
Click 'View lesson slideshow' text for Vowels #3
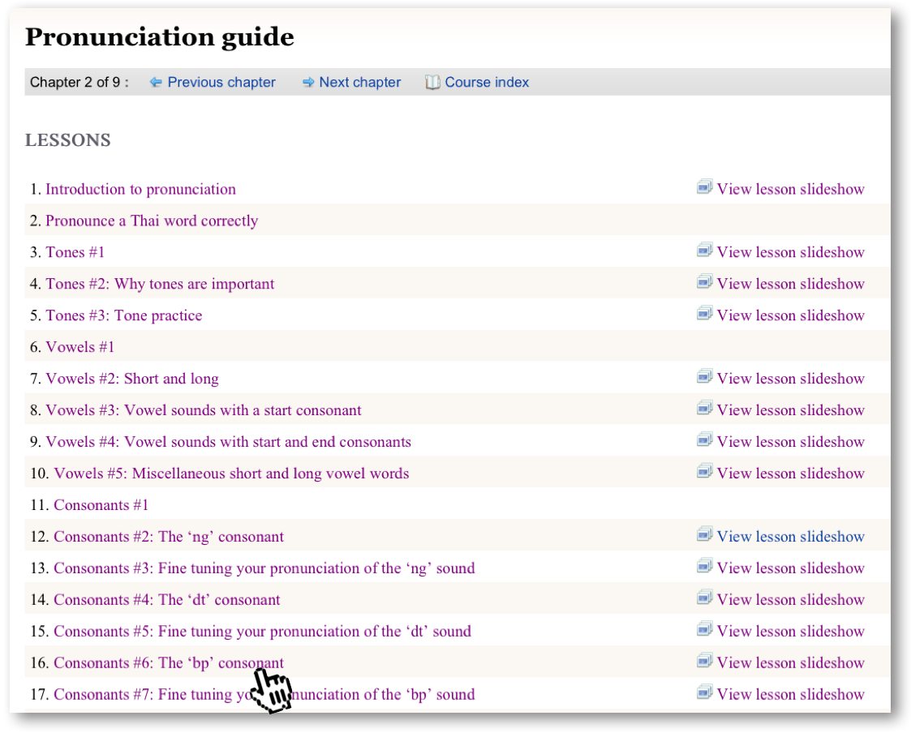[x=790, y=410]
